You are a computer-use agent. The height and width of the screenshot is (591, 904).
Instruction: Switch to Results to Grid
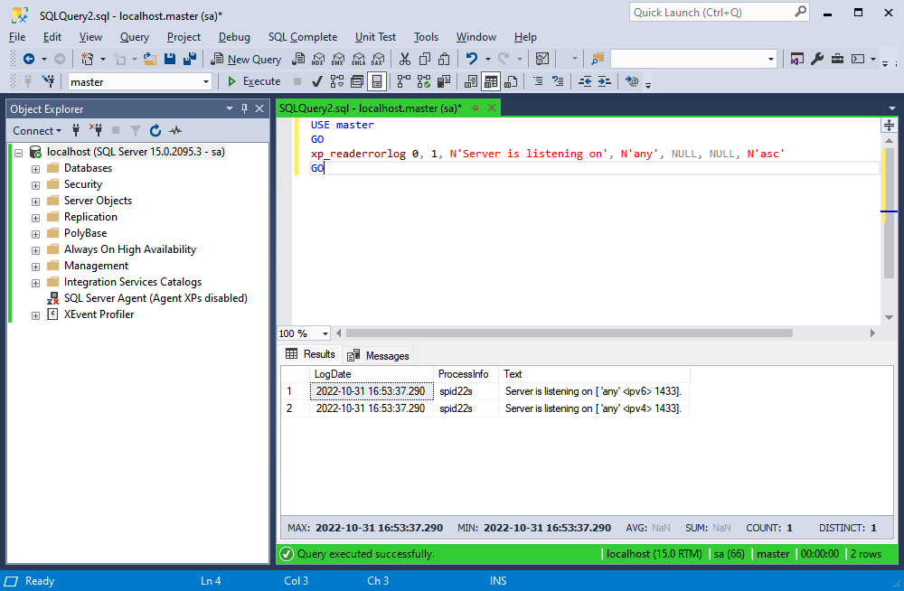tap(491, 81)
